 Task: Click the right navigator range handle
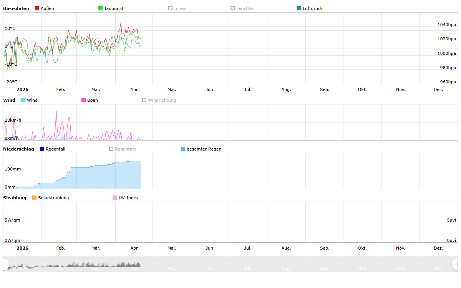(x=456, y=264)
